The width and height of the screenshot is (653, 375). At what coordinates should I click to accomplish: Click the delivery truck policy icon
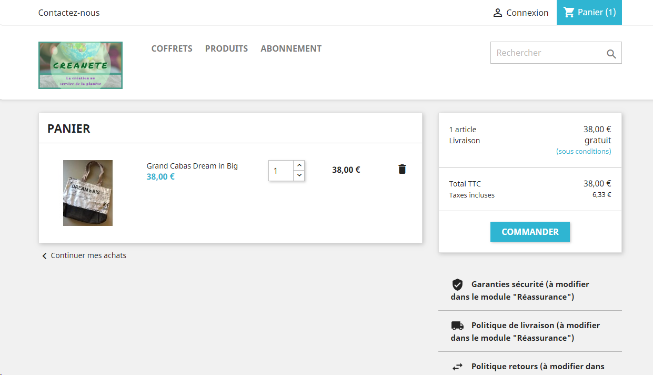[457, 325]
